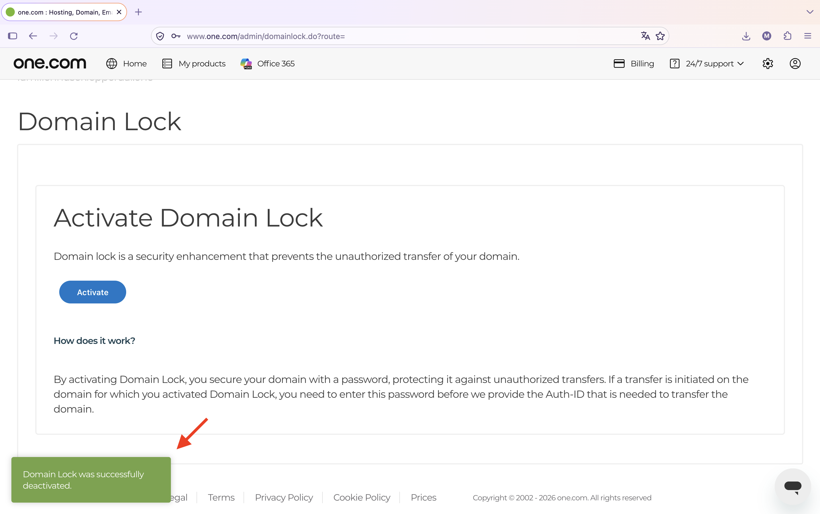Screen dimensions: 820x514
Task: Reload the page
Action: [74, 36]
